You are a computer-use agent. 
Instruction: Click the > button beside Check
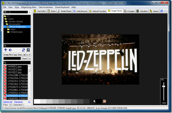29,58
